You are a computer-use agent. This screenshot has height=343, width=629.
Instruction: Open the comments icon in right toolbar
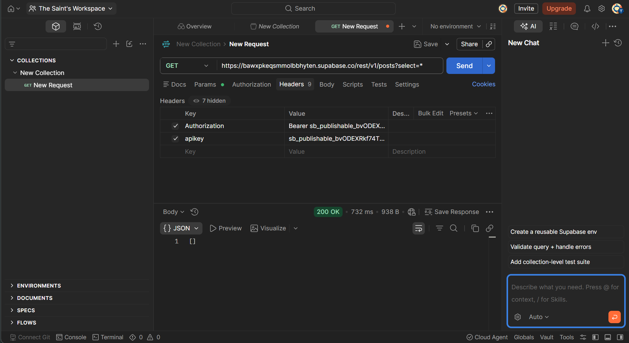tap(575, 26)
